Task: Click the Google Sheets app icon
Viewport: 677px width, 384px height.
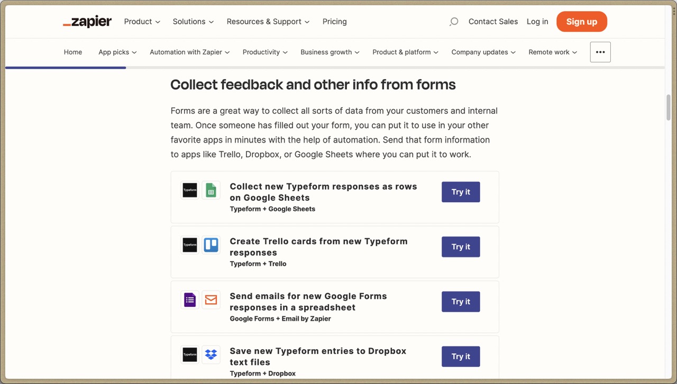Action: [x=211, y=190]
